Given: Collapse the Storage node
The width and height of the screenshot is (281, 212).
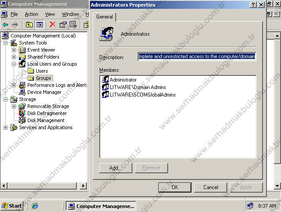Looking at the screenshot, I should pos(6,99).
